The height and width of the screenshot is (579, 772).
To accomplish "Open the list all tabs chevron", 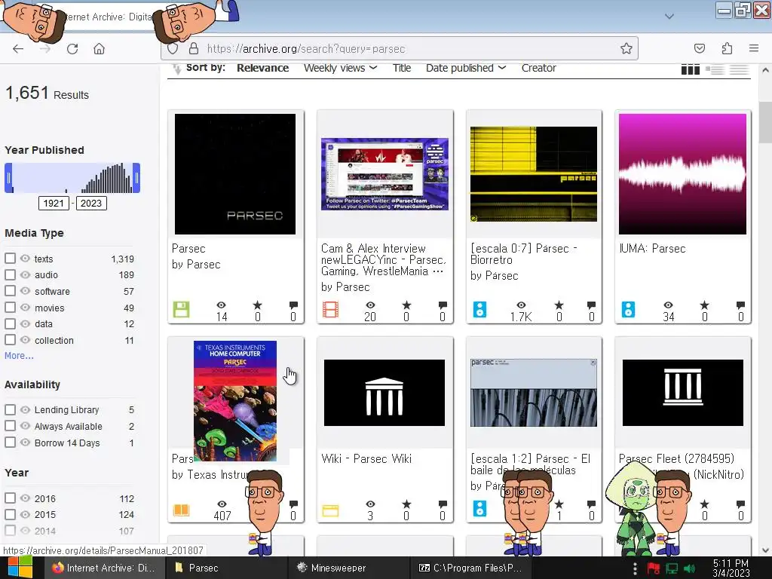I will (669, 17).
